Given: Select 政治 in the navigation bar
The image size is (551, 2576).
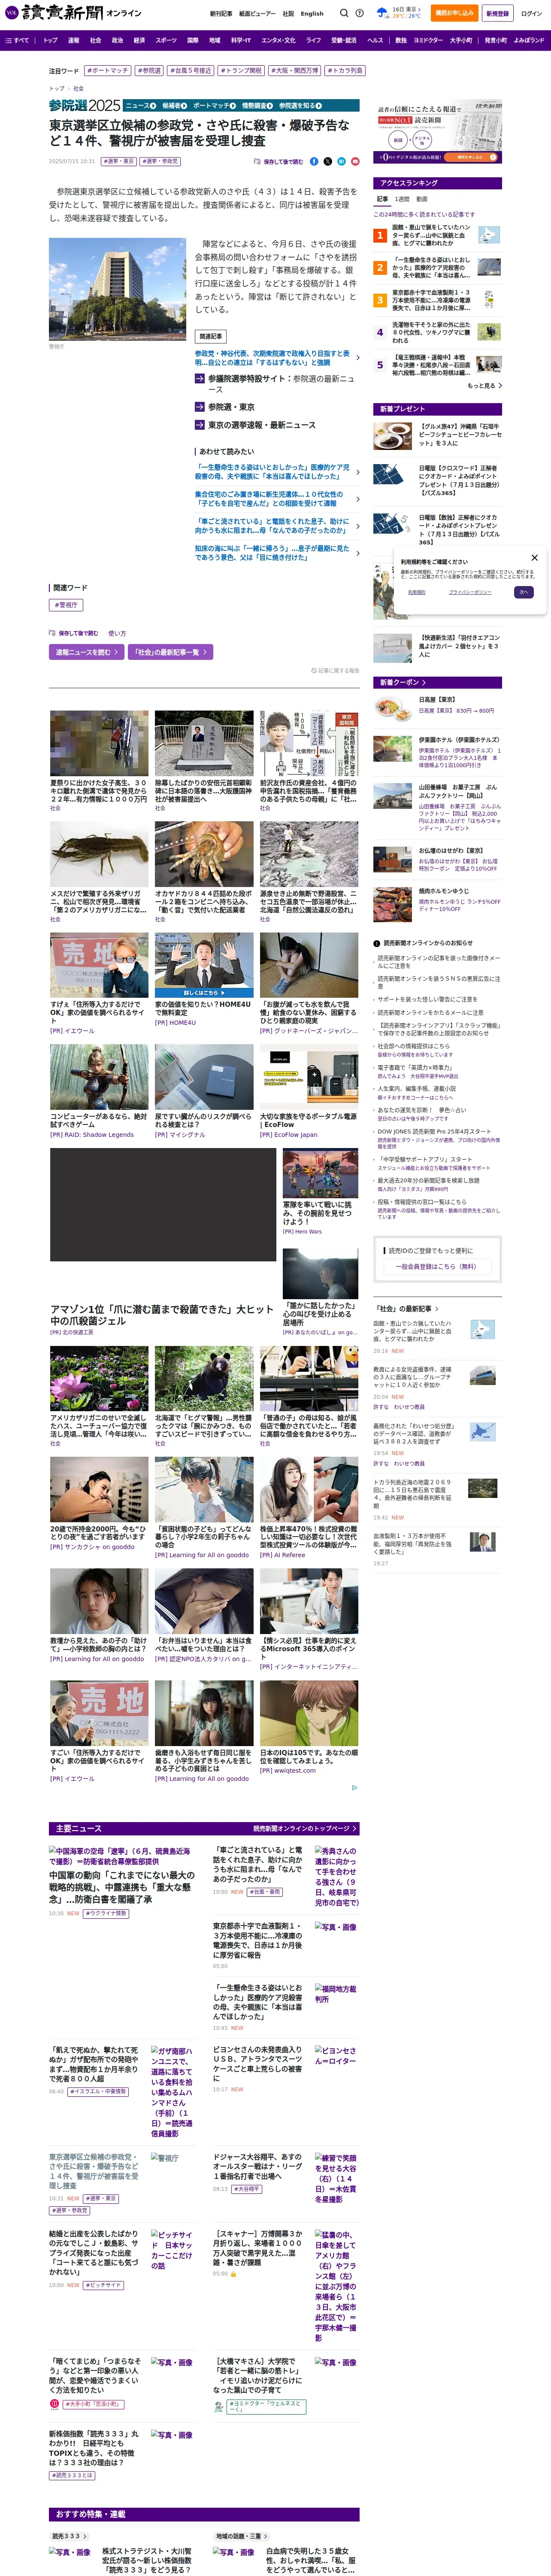Looking at the screenshot, I should pyautogui.click(x=117, y=41).
